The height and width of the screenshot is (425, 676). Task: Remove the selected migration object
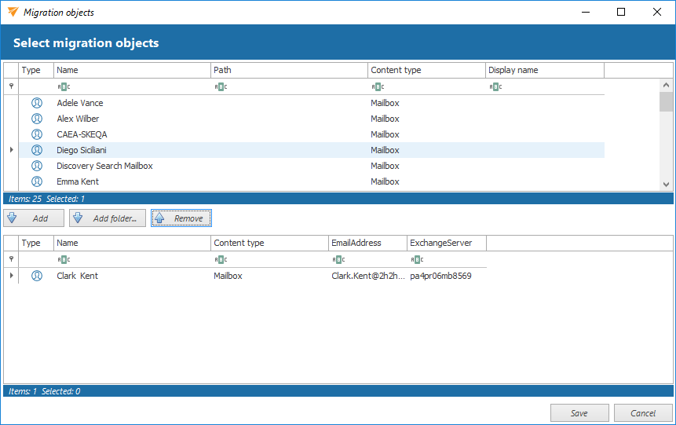coord(181,218)
